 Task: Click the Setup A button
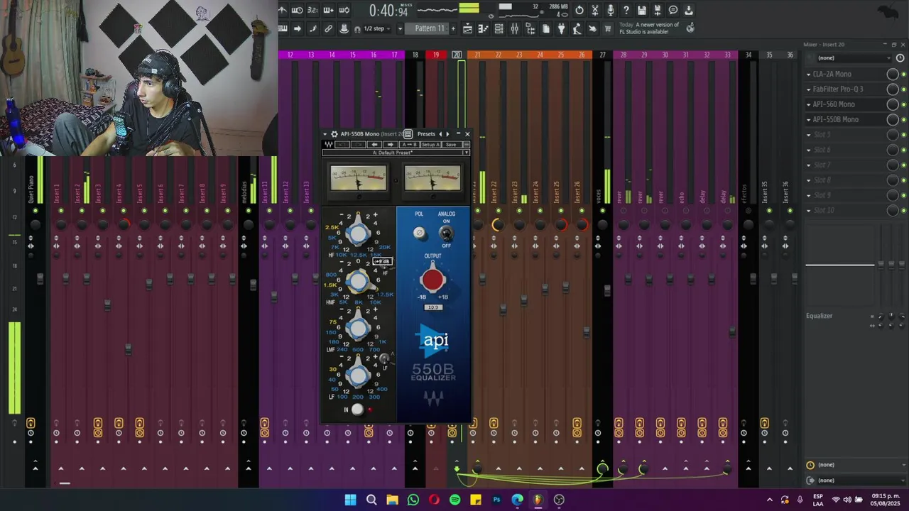click(x=430, y=145)
